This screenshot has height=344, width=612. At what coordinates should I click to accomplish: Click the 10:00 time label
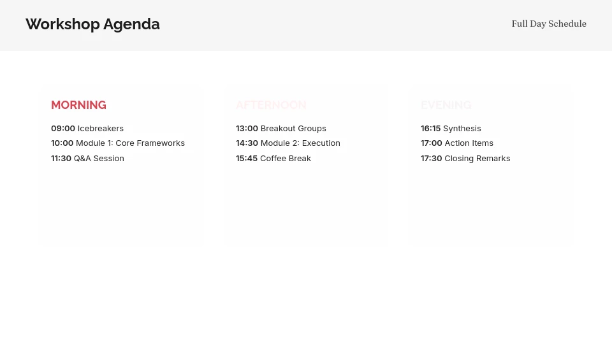tap(62, 143)
